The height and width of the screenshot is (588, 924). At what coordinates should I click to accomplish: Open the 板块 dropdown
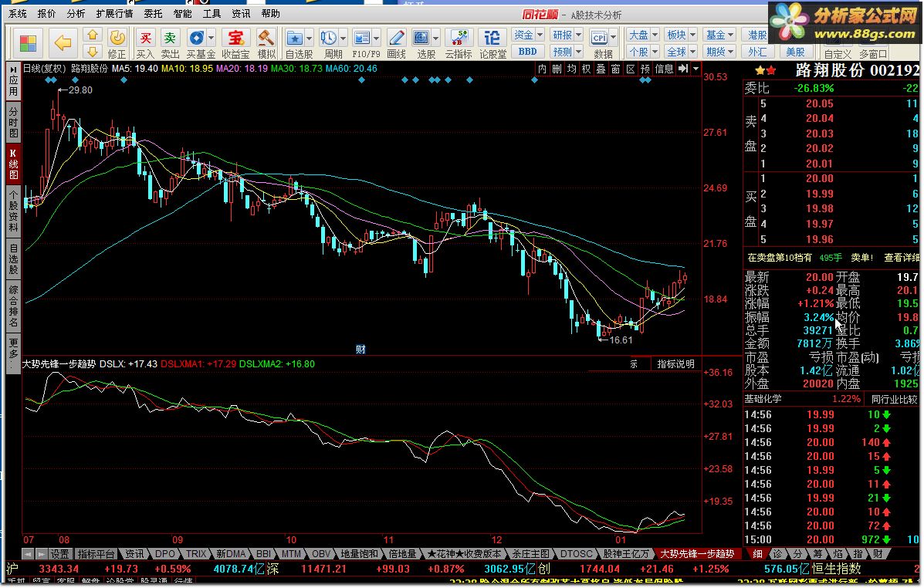tap(681, 35)
